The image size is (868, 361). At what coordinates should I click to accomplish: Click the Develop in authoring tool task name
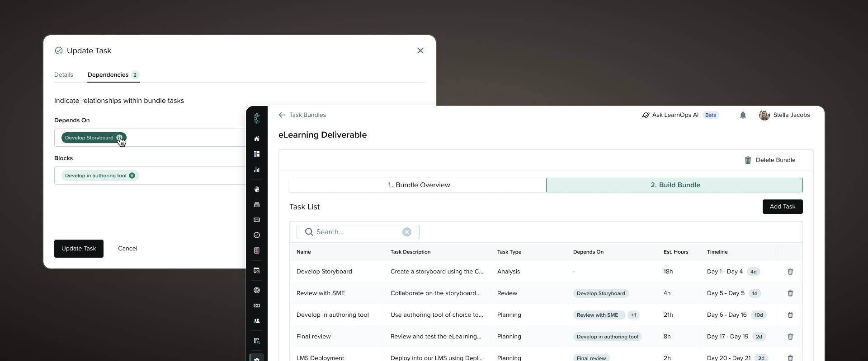click(333, 315)
